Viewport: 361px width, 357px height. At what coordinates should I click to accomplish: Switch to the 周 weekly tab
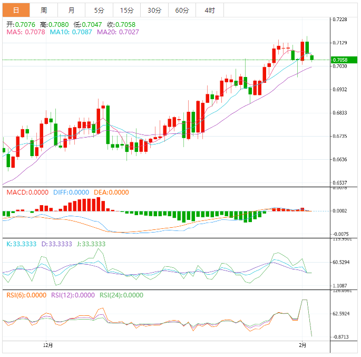click(x=44, y=10)
